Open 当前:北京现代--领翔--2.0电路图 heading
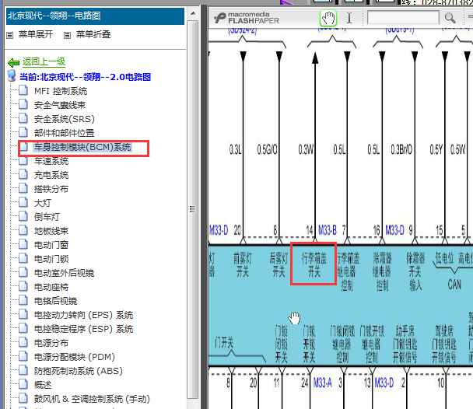 [85, 77]
